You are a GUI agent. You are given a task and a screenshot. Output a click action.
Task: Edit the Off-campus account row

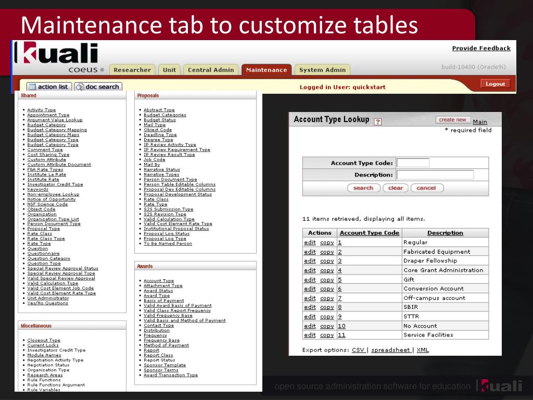click(310, 298)
